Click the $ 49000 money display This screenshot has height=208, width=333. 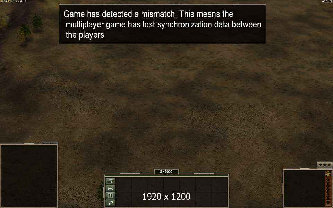[166, 172]
